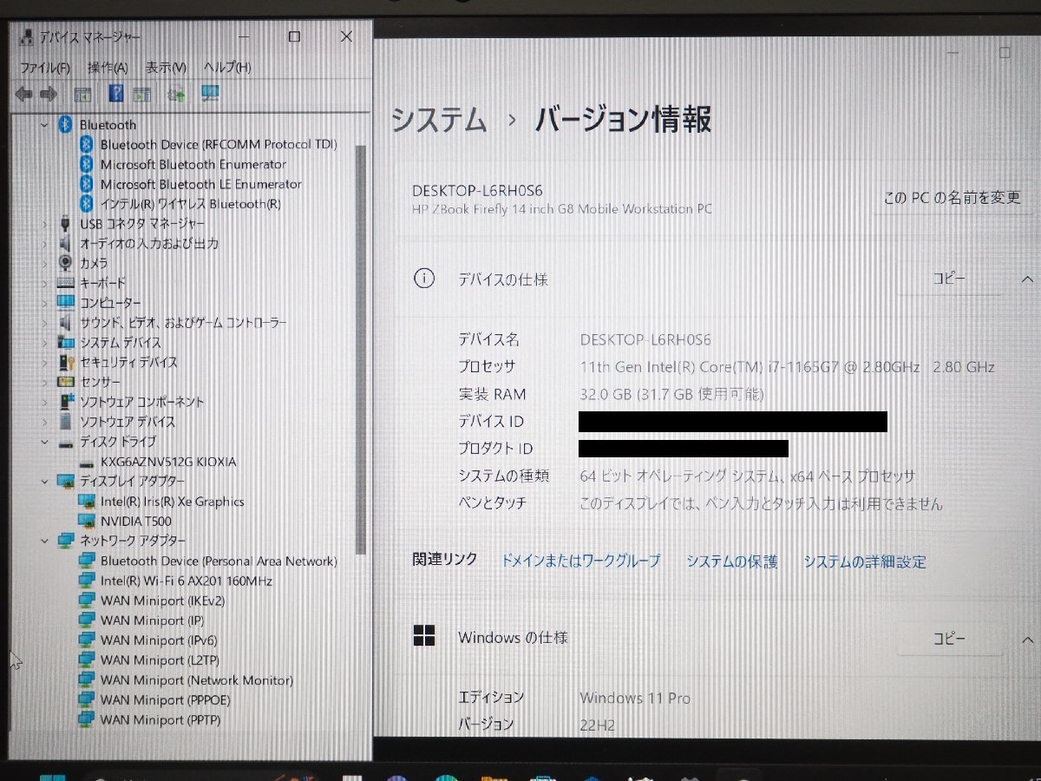Click the keyboard icon for キーボード category
The image size is (1041, 781).
click(66, 283)
